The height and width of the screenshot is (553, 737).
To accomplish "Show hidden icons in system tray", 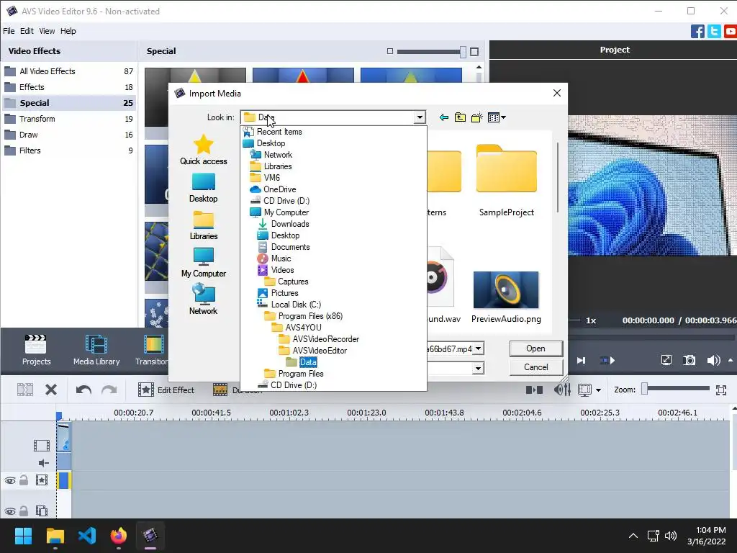I will click(x=633, y=536).
